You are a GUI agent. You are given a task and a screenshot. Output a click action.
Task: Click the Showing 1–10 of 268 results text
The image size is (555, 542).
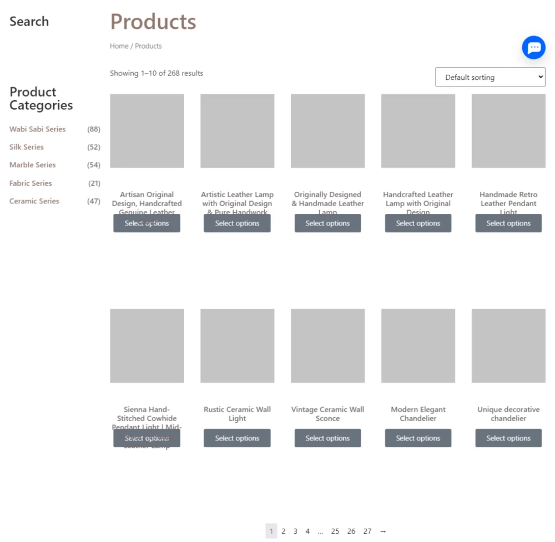[x=157, y=73]
